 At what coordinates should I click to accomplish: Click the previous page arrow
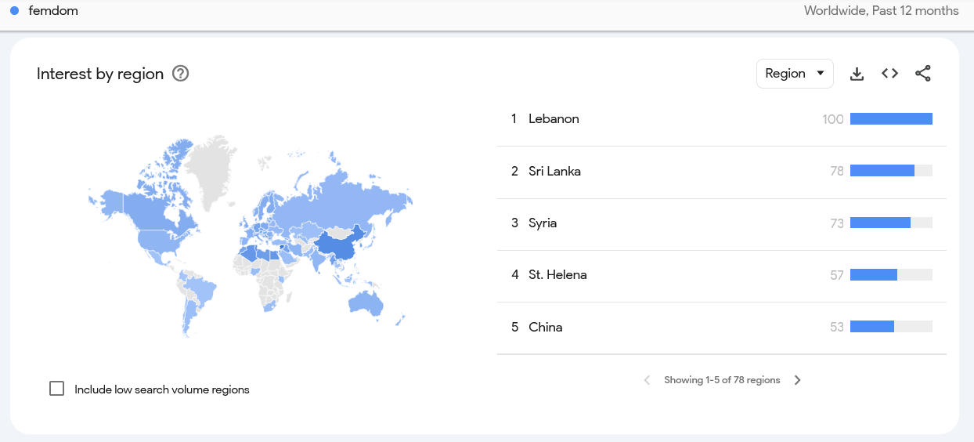coord(647,380)
